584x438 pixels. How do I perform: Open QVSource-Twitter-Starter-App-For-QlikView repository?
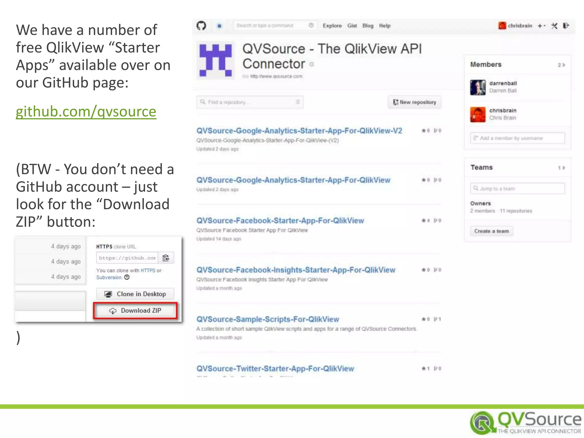[275, 368]
